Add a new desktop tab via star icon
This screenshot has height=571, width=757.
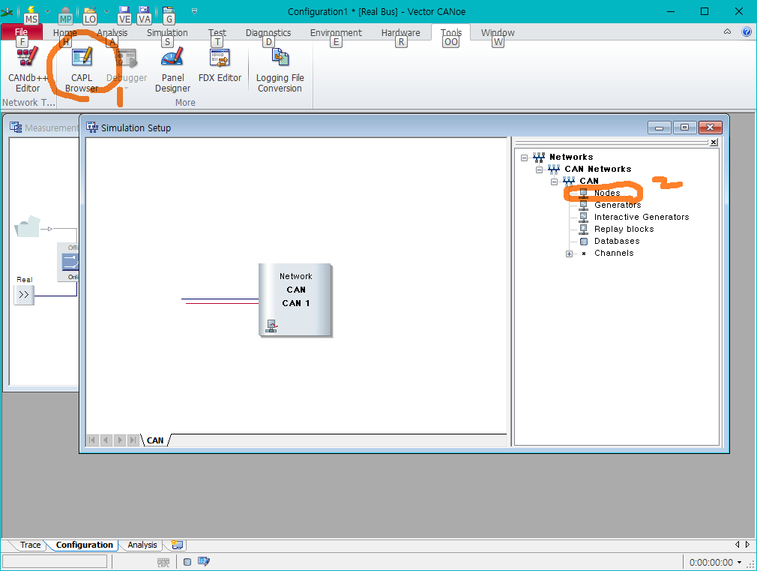coord(177,545)
